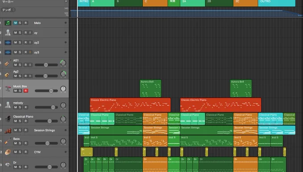Viewport: 303px width, 172px height.
Task: Click the Melo track software instrument icon
Action: click(8, 23)
